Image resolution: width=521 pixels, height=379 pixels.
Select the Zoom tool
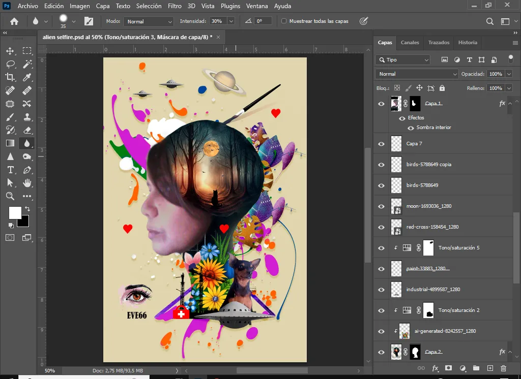coord(10,196)
